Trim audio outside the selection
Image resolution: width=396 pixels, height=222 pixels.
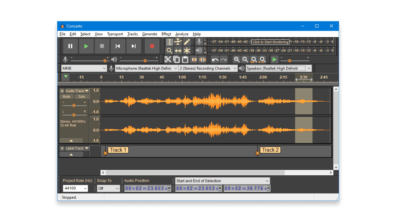(x=194, y=59)
